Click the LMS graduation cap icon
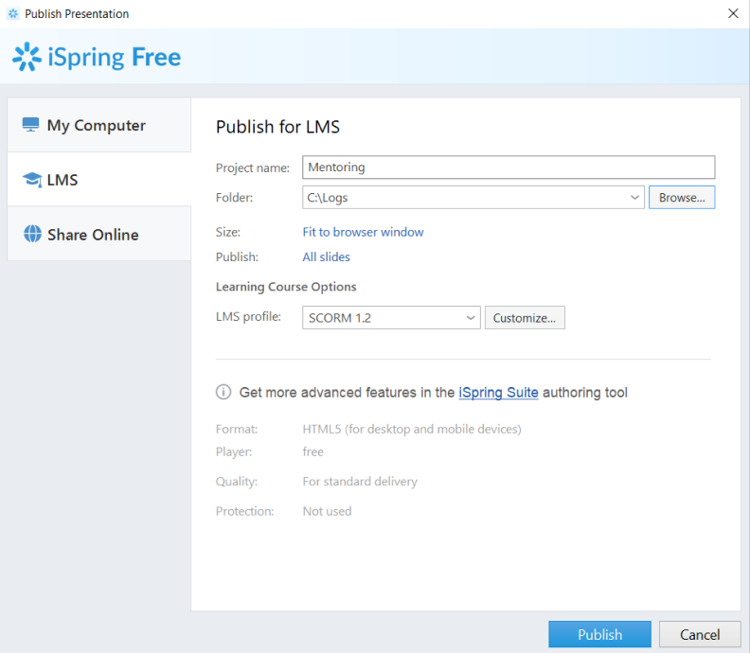 pos(32,180)
